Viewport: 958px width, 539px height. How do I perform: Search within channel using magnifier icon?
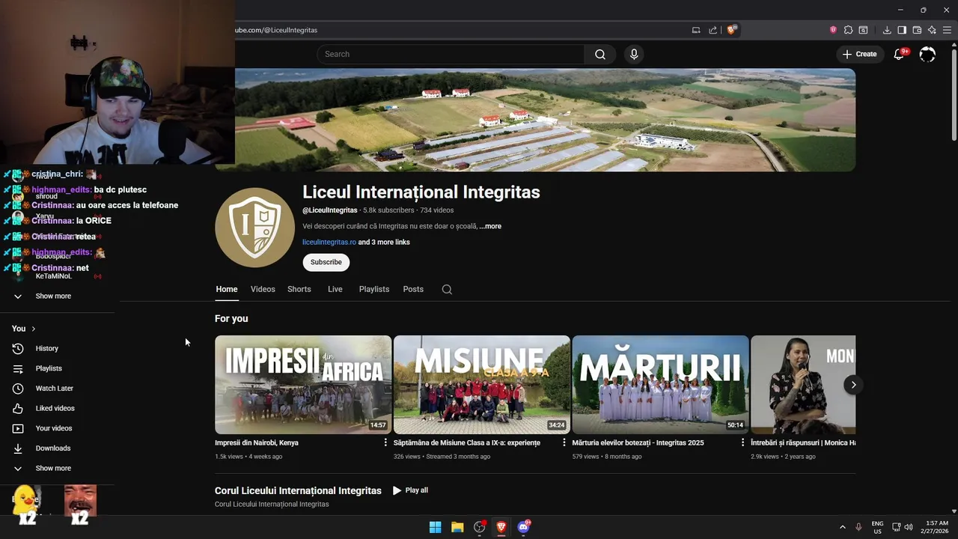coord(447,290)
